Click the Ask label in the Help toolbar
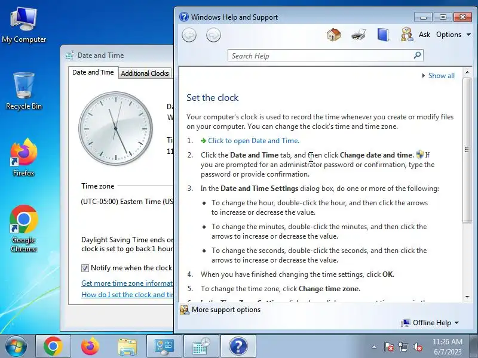 pos(424,35)
